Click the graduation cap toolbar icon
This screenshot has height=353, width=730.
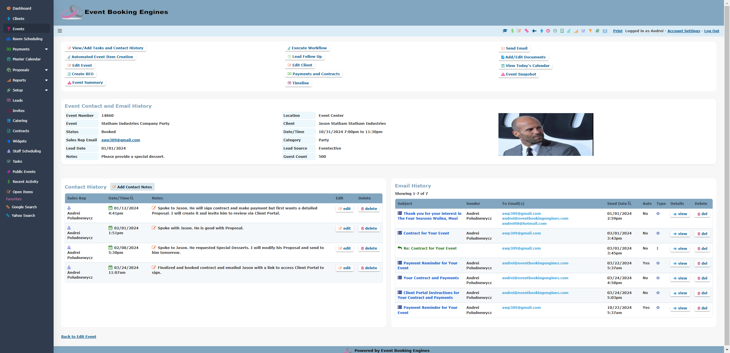click(x=505, y=31)
